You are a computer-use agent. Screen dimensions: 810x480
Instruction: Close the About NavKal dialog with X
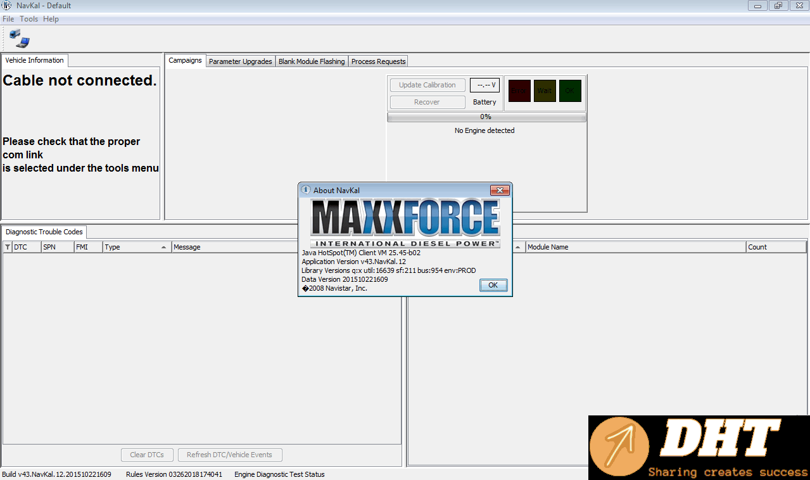pos(500,190)
